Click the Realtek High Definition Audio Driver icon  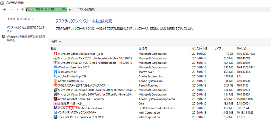pos(55,108)
